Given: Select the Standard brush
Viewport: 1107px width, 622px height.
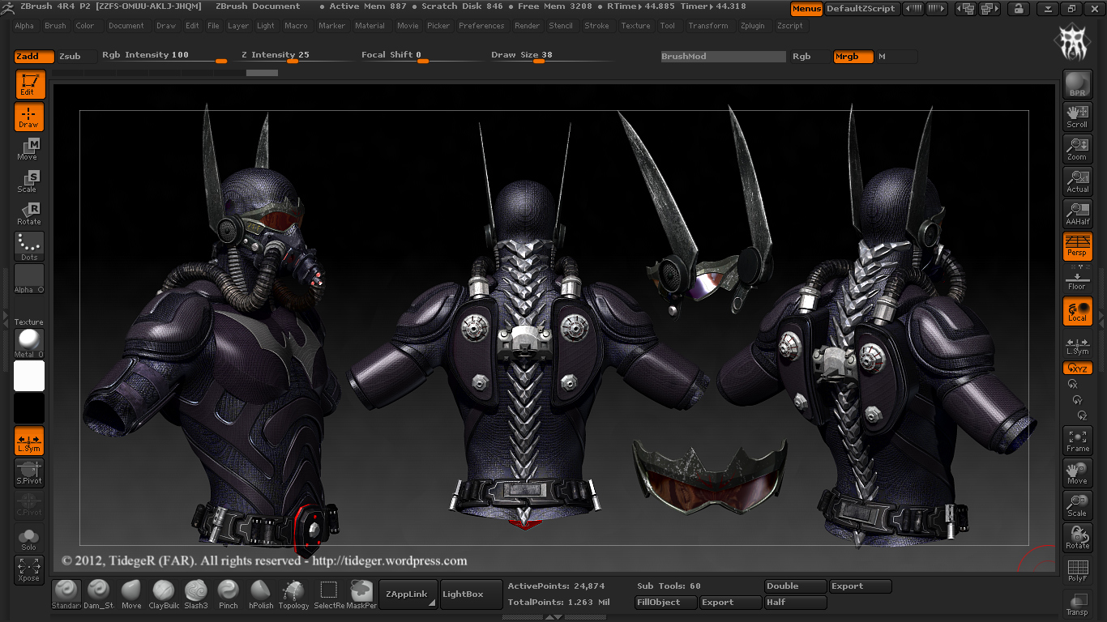Looking at the screenshot, I should [66, 594].
